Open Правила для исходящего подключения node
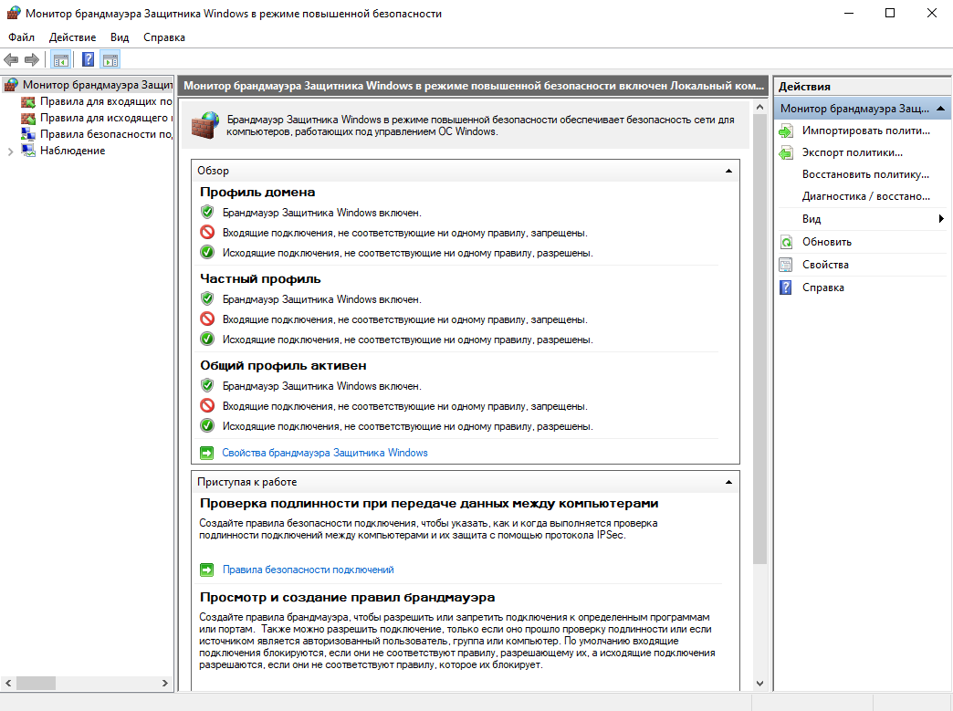Screen dimensions: 953x711 [x=105, y=118]
